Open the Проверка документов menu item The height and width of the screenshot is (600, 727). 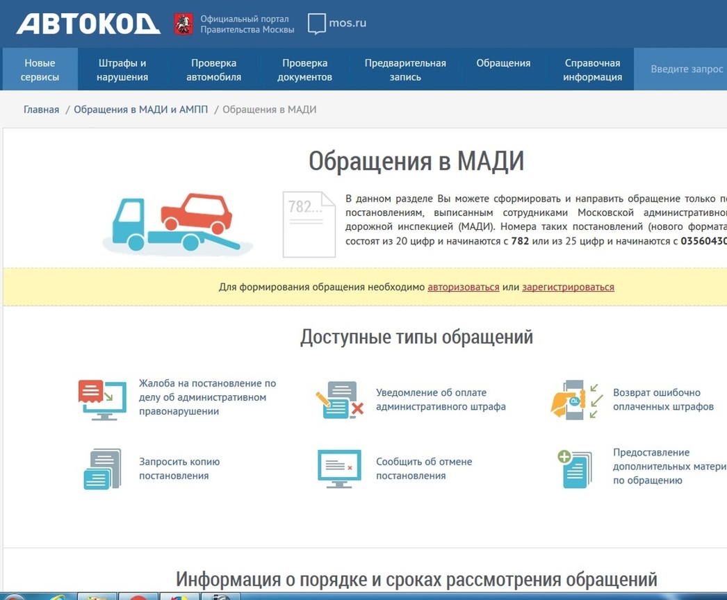coord(304,70)
